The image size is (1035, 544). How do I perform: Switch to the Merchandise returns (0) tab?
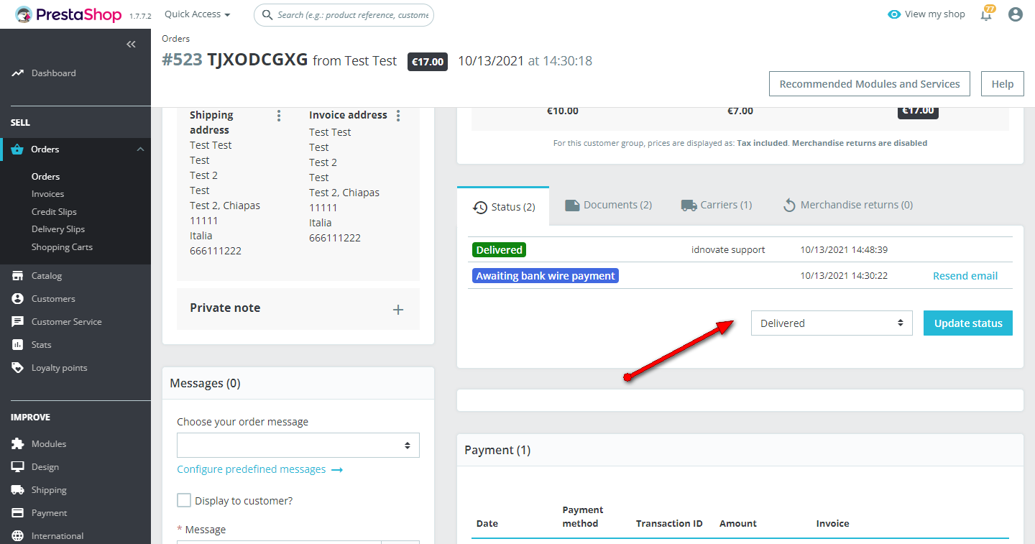[x=847, y=206]
